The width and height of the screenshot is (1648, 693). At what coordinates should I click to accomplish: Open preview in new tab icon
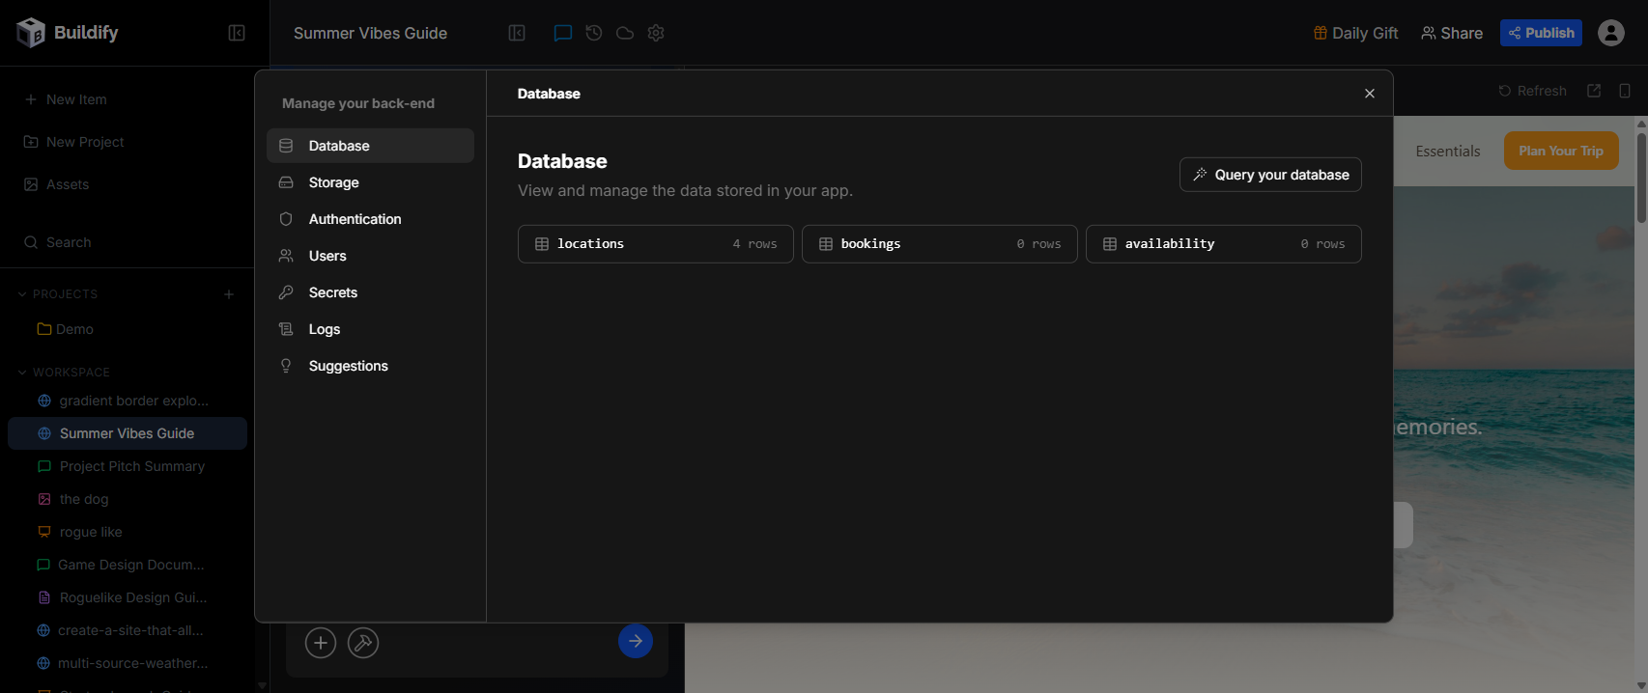[x=1594, y=91]
